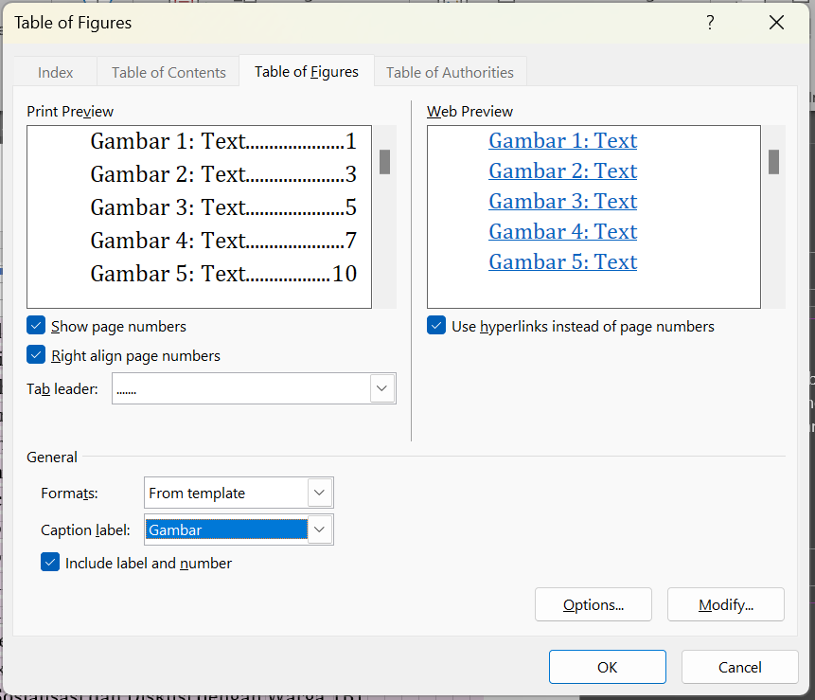
Task: Open the Table of Authorities tab
Action: (x=450, y=72)
